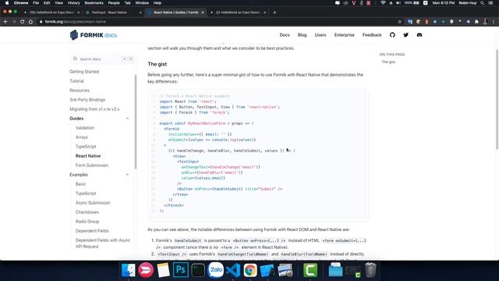The image size is (499, 281).
Task: Click the browser forward arrow
Action: [x=14, y=22]
